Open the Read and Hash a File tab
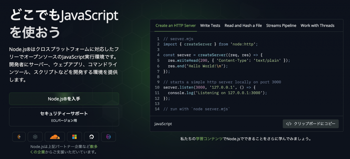350x159 pixels. pyautogui.click(x=243, y=26)
